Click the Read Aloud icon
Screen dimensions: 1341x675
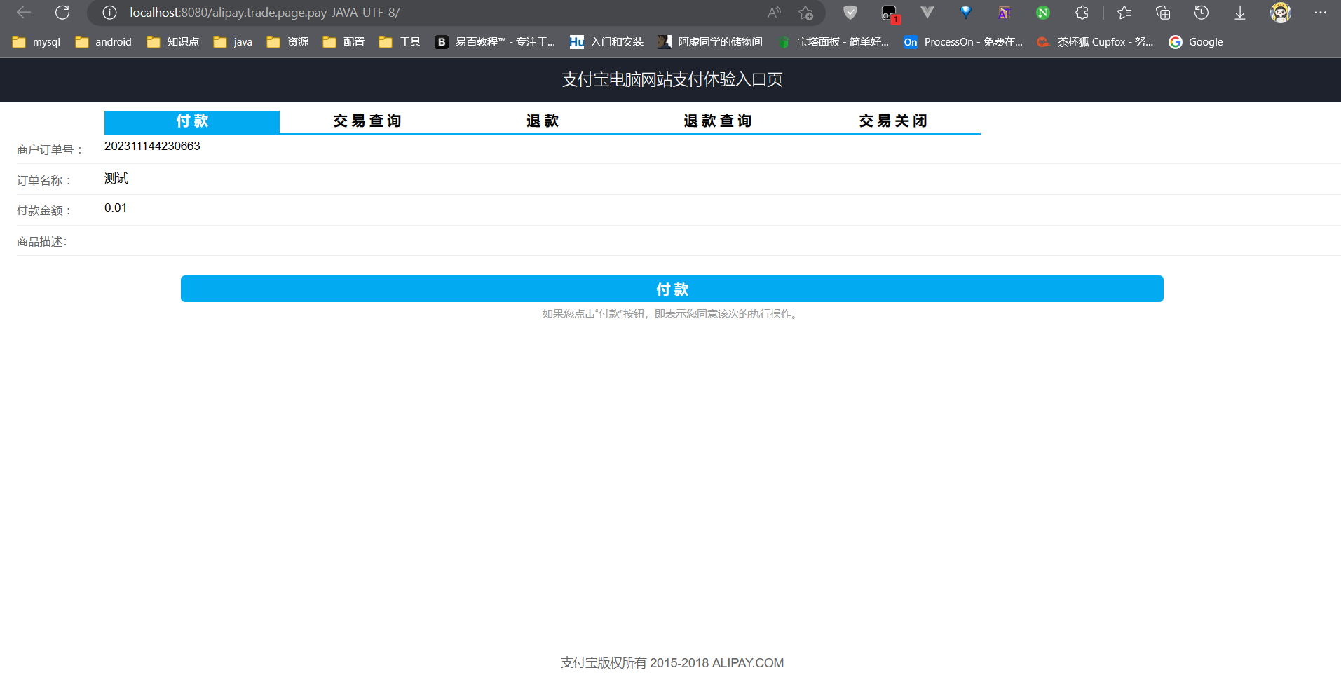click(774, 13)
